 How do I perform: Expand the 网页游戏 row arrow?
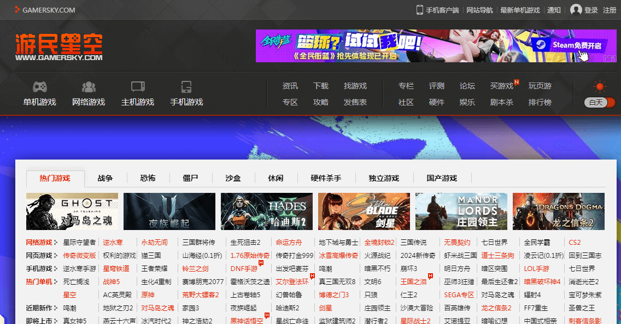pyautogui.click(x=55, y=256)
